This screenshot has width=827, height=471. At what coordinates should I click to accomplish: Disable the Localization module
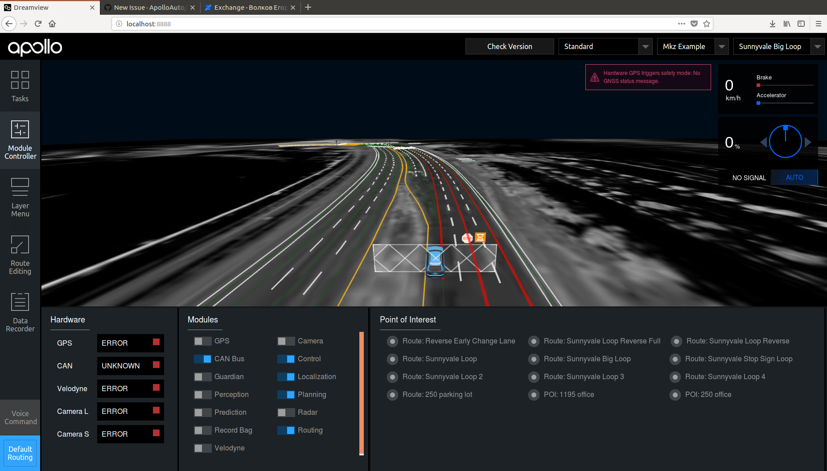pyautogui.click(x=286, y=377)
